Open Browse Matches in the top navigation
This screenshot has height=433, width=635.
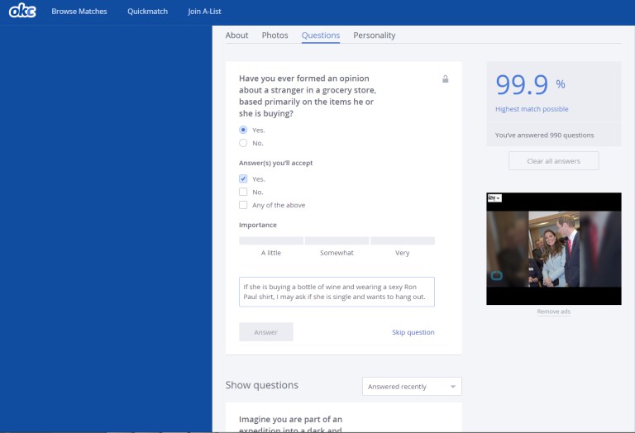79,12
